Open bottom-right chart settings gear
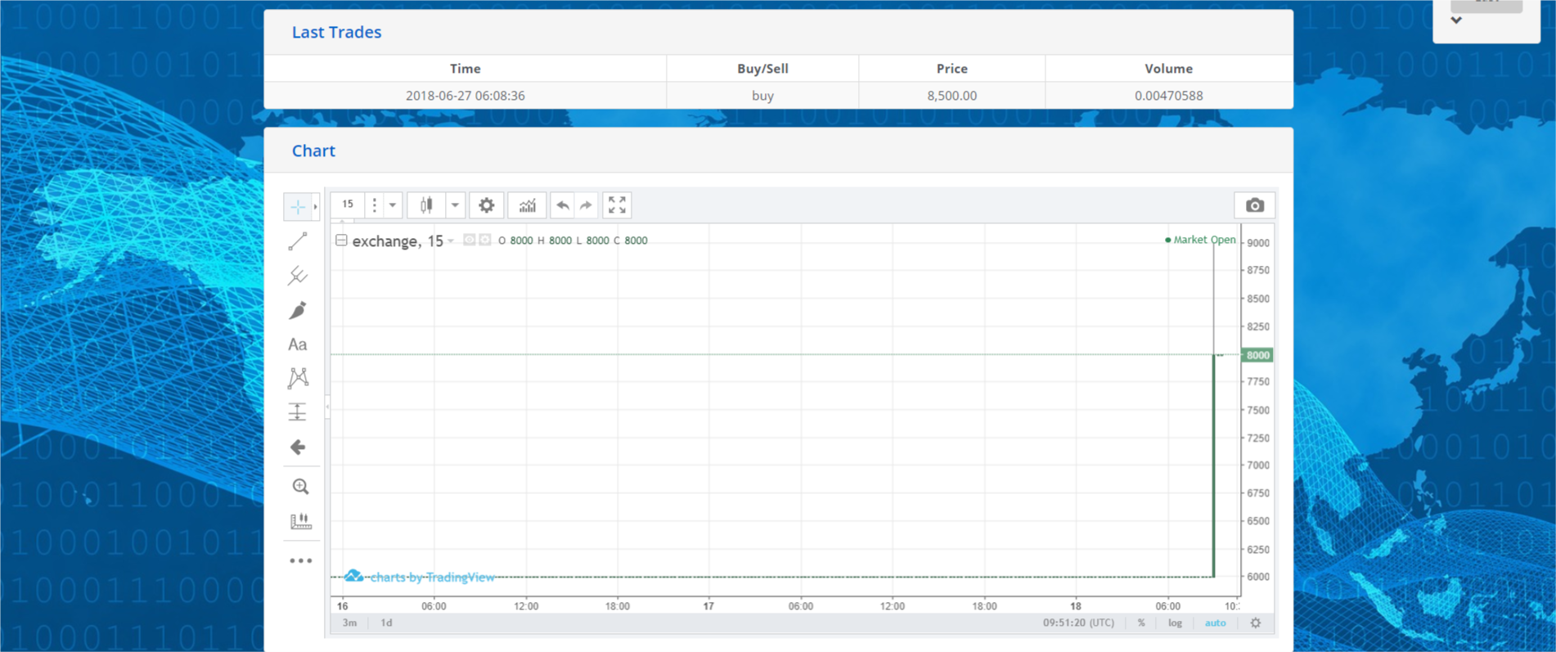The image size is (1556, 652). (x=1256, y=623)
